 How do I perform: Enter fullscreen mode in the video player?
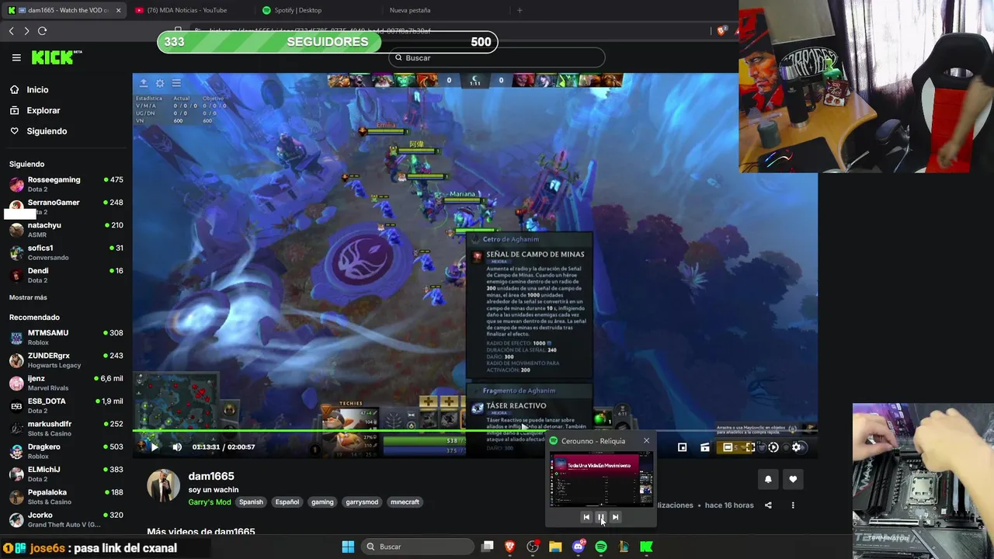[750, 447]
